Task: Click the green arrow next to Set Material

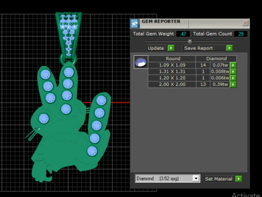Action: click(239, 179)
